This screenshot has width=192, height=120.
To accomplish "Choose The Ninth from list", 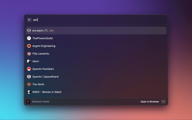I will pyautogui.click(x=96, y=84).
